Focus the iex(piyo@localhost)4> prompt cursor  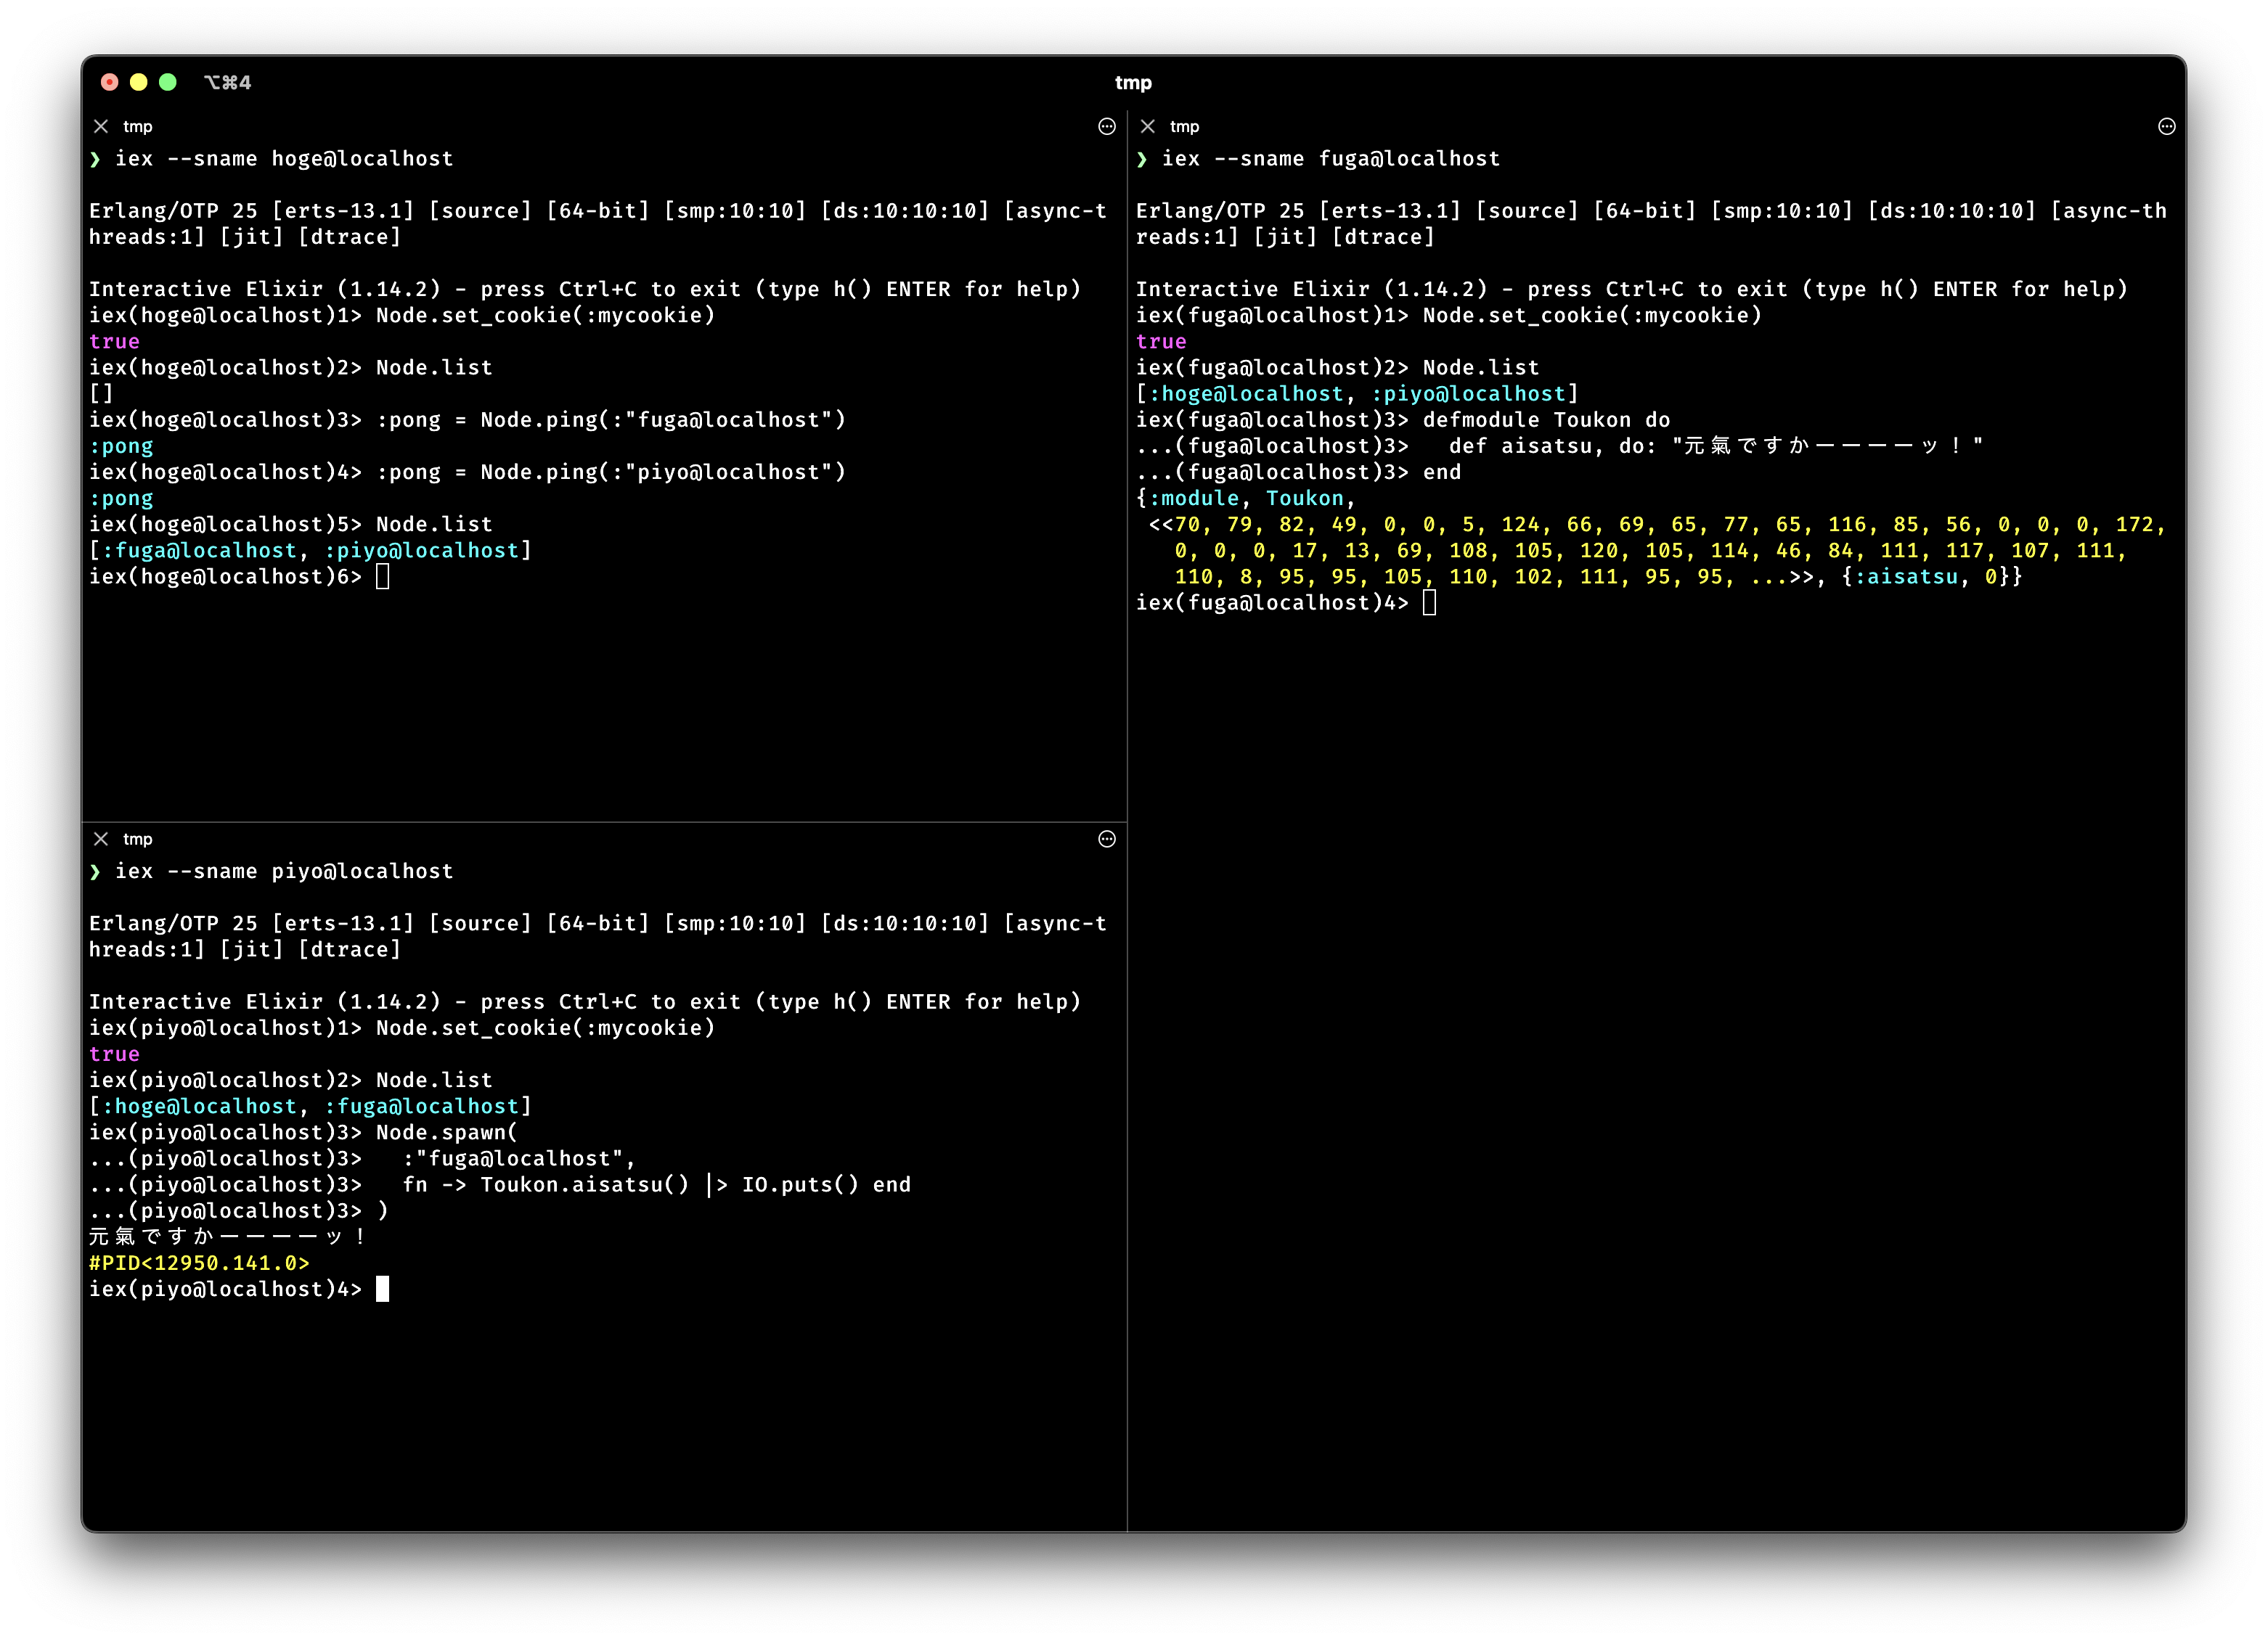click(382, 1290)
